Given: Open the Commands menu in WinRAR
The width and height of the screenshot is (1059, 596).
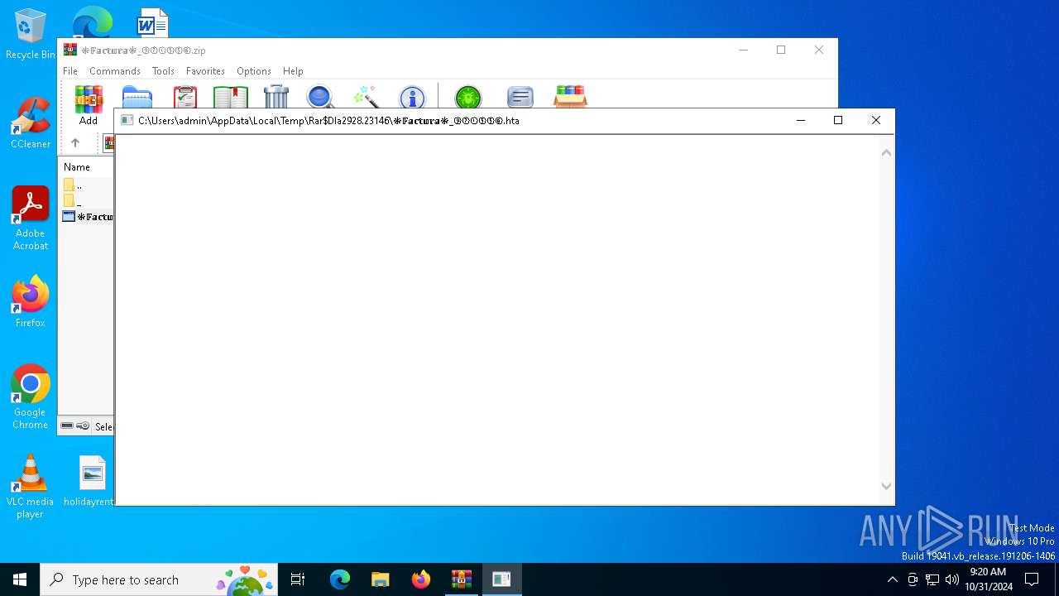Looking at the screenshot, I should tap(115, 71).
